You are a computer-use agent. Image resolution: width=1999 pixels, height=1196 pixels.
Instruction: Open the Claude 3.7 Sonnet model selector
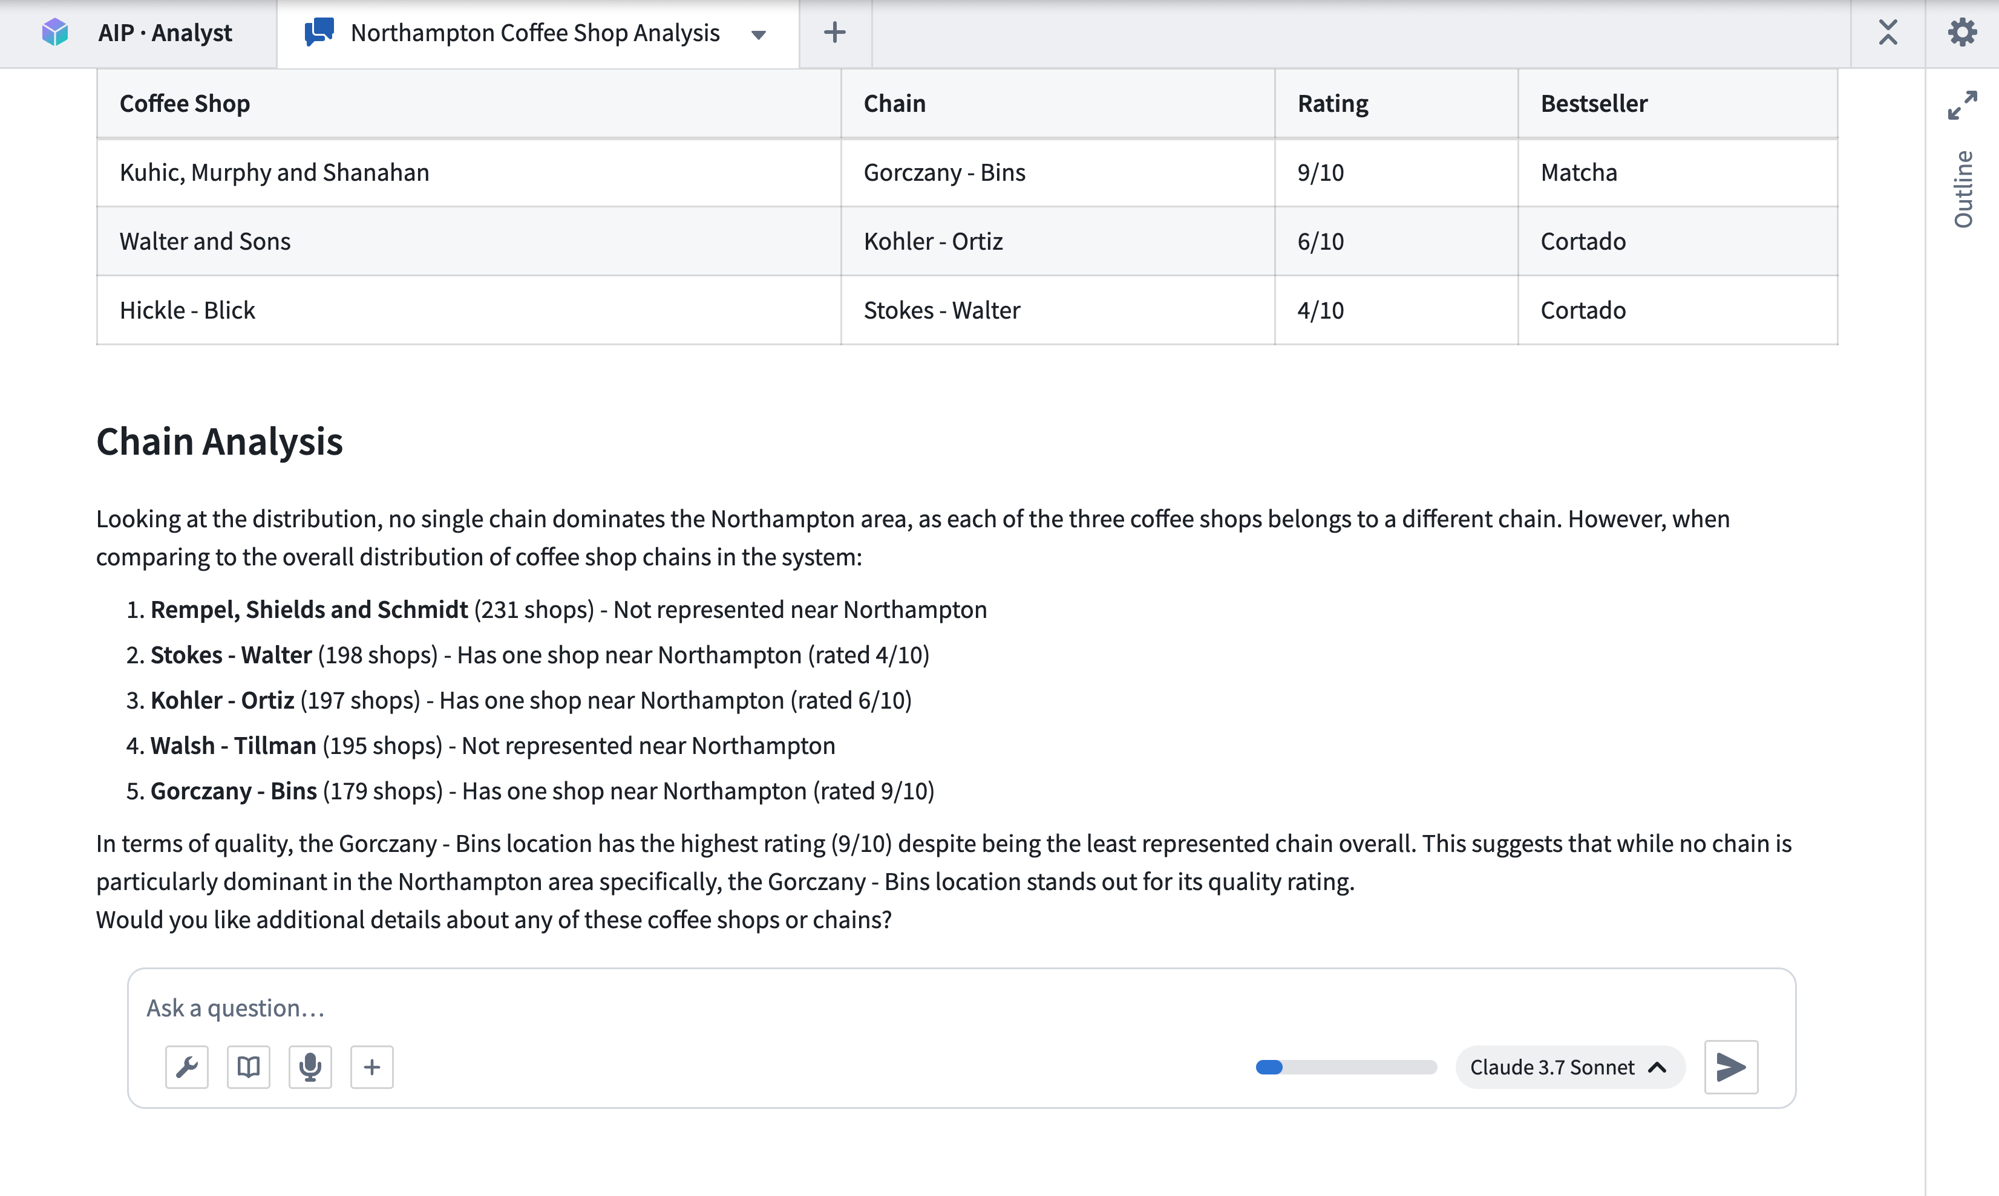coord(1556,1067)
